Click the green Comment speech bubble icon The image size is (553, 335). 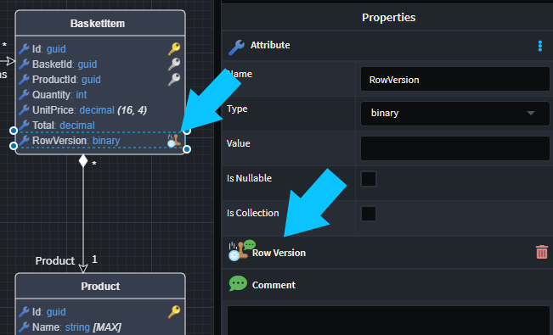tap(238, 283)
